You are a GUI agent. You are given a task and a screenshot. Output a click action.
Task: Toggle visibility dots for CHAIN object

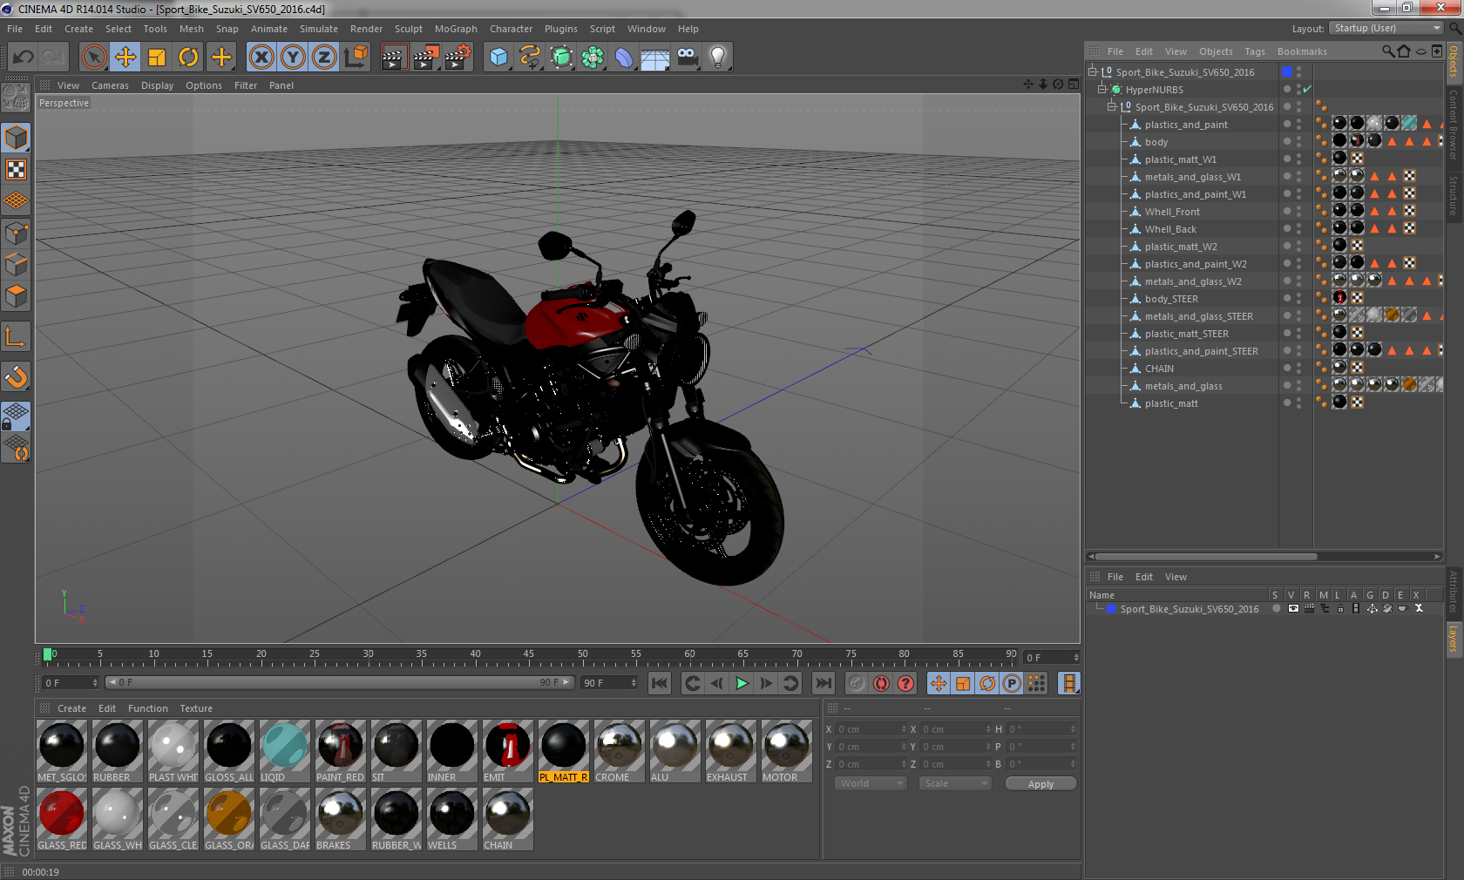click(1298, 368)
